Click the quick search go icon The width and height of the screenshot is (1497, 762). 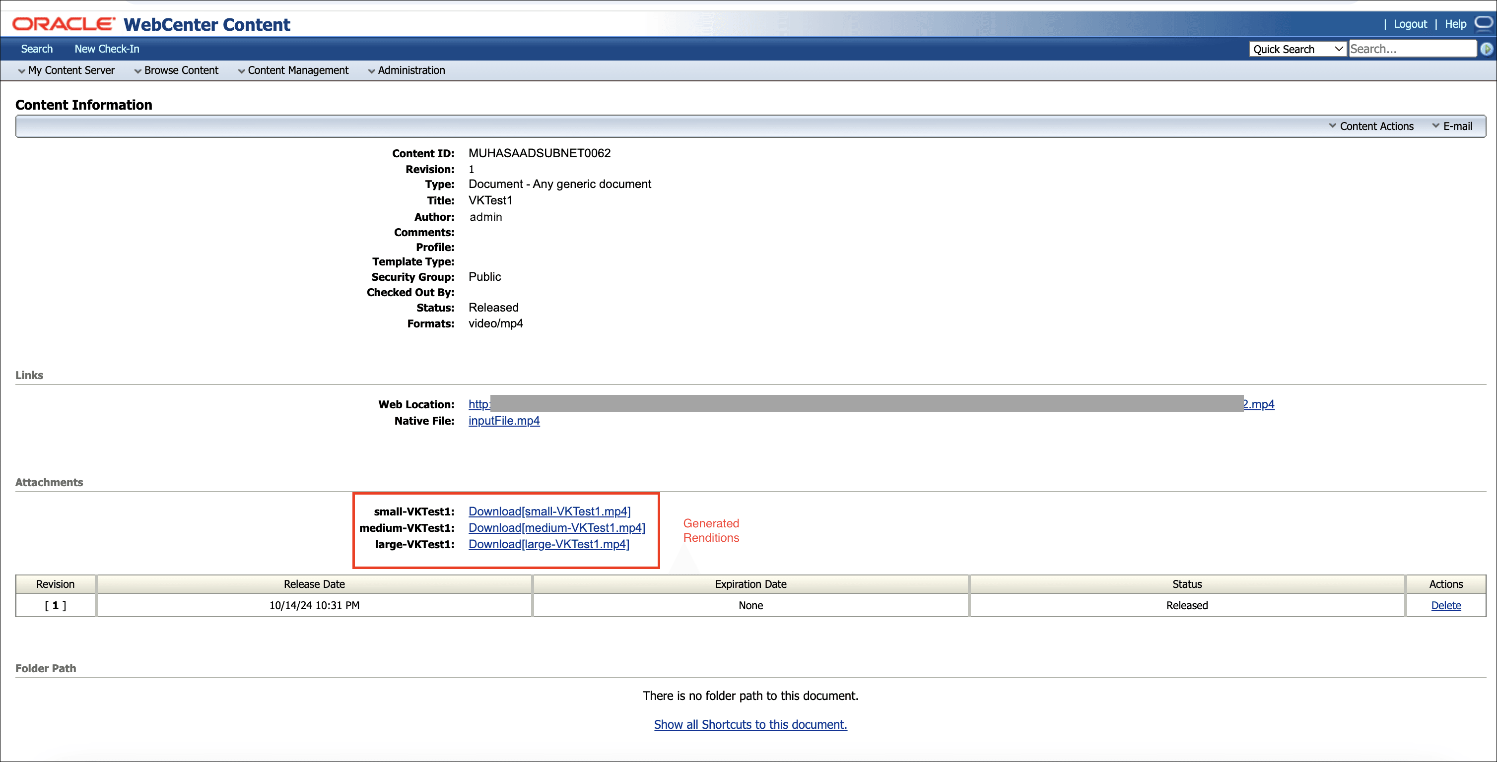coord(1486,50)
